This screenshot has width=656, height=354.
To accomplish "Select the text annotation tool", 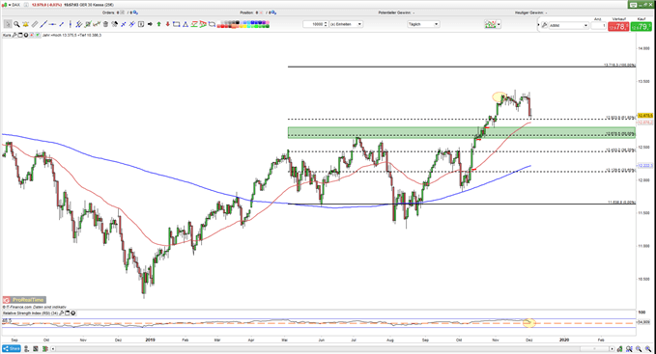I will 141,24.
